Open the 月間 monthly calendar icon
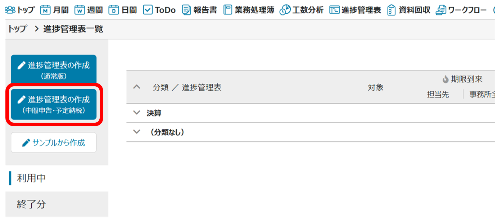This screenshot has height=218, width=502. coord(45,10)
